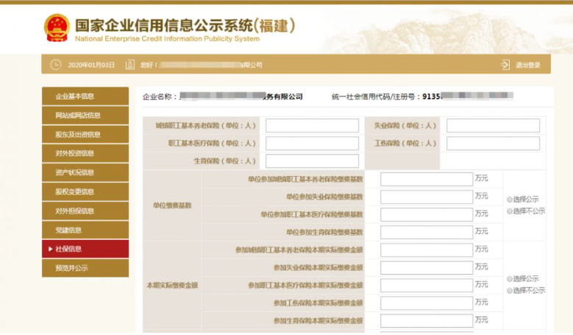Select 选择不公示 for 单位缴费基数
This screenshot has height=335, width=573.
pos(510,211)
